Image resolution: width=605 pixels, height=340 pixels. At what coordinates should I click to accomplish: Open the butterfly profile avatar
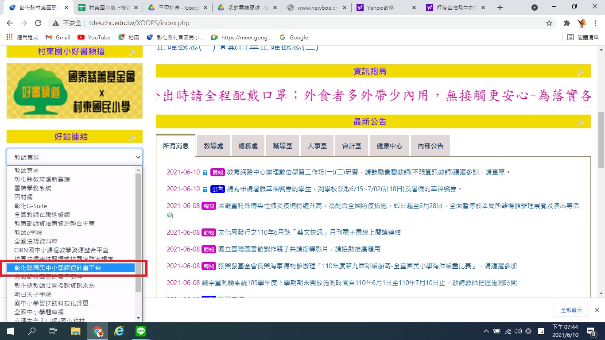(582, 23)
